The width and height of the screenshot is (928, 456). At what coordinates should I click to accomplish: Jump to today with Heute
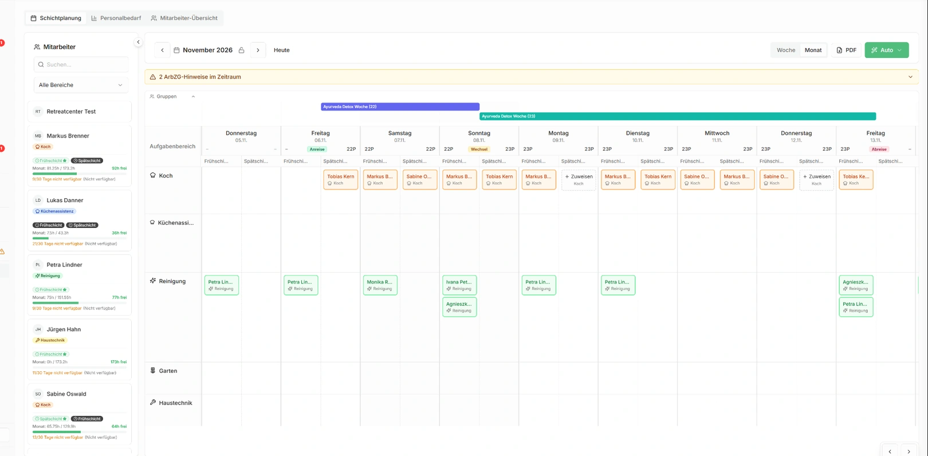pos(282,50)
